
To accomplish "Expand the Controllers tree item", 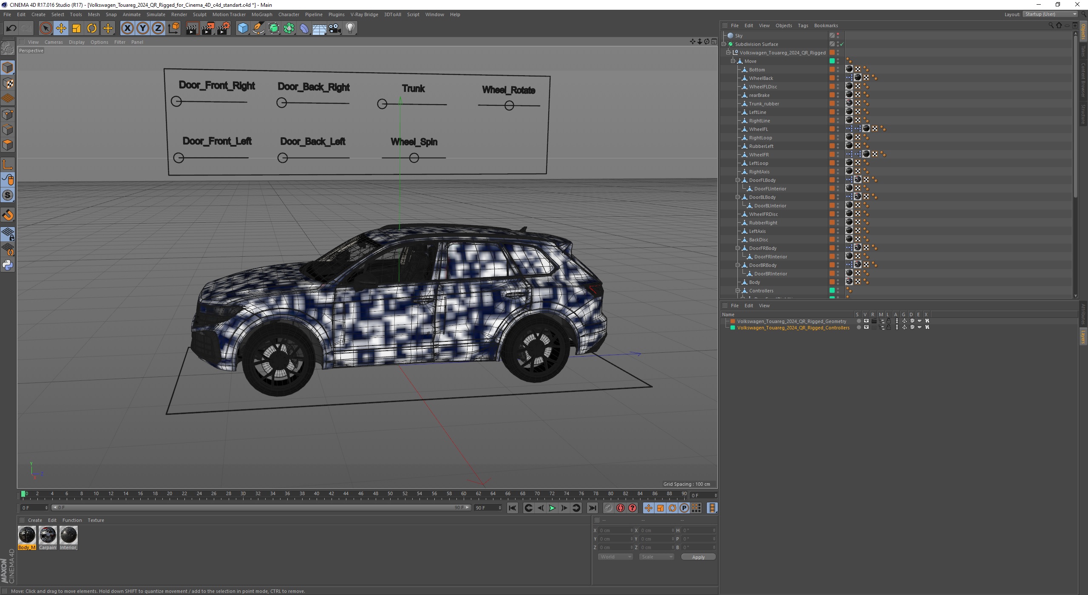I will pyautogui.click(x=738, y=291).
